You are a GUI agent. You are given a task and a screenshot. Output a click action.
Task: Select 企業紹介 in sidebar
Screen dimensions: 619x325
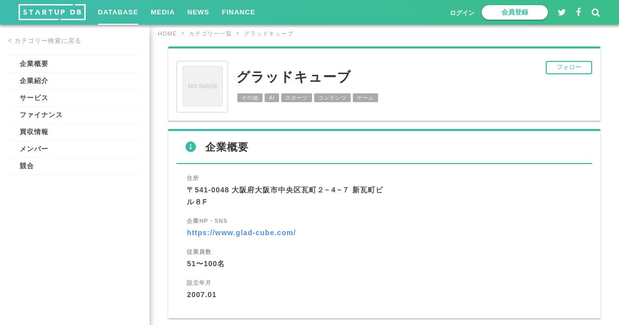pos(75,81)
